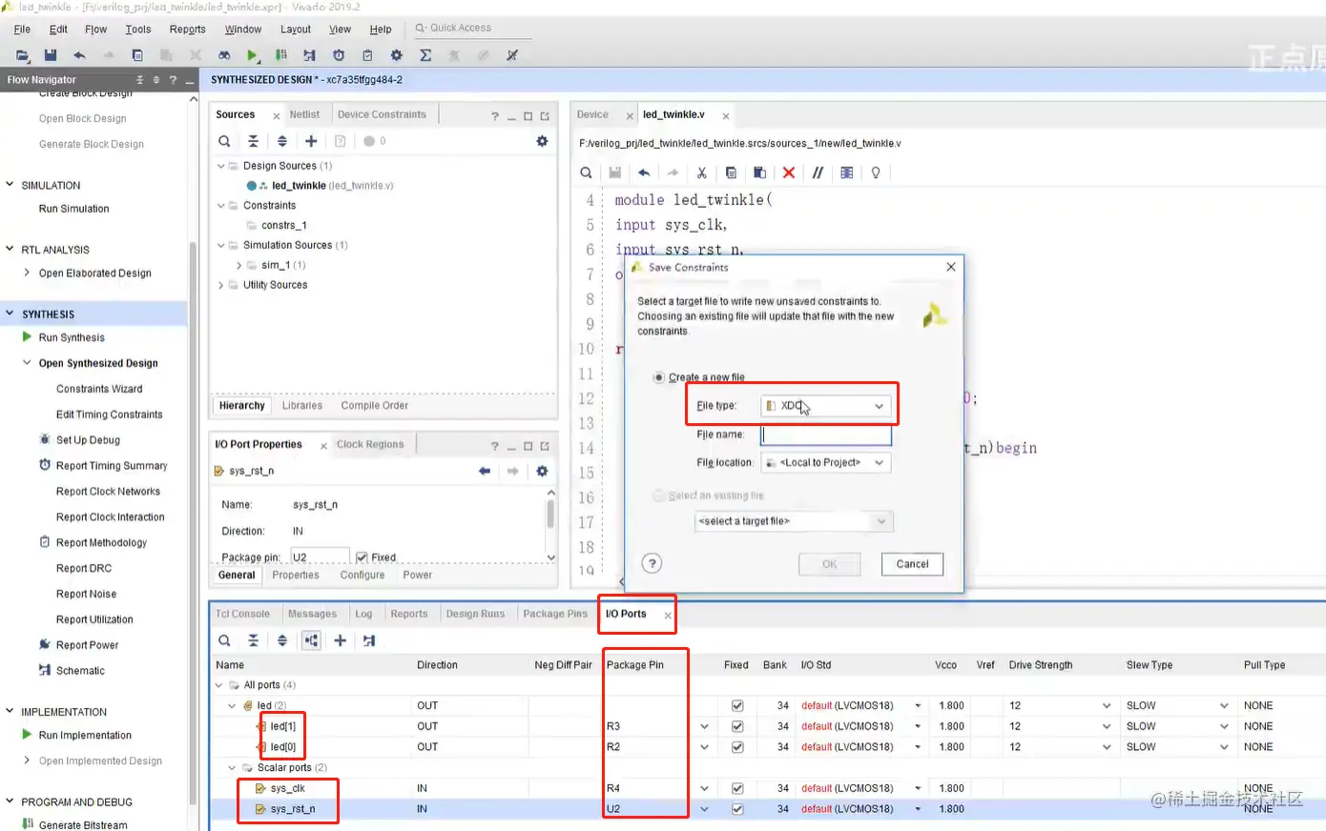Select the Create a new file radio button
The height and width of the screenshot is (831, 1326).
[x=658, y=377]
